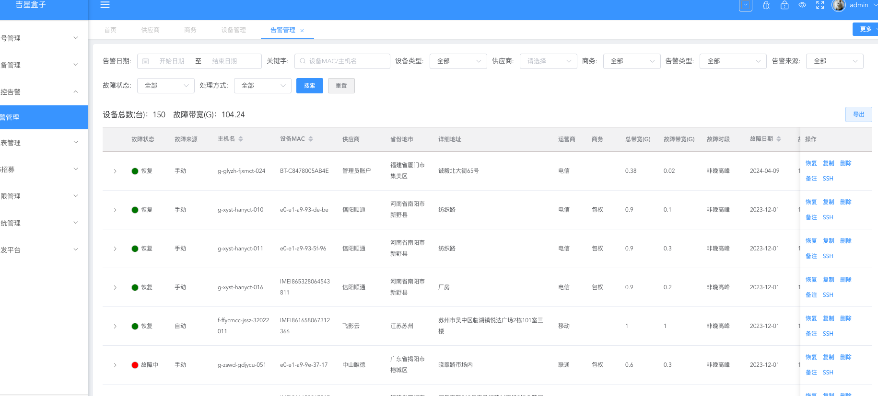Click 恢复 link for g-glyzh-fjxmct-024 row
The height and width of the screenshot is (396, 878).
click(811, 163)
